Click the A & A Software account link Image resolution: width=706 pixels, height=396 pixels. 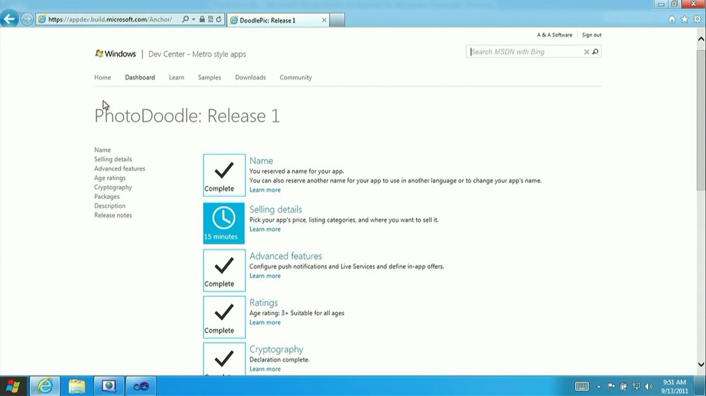coord(554,35)
